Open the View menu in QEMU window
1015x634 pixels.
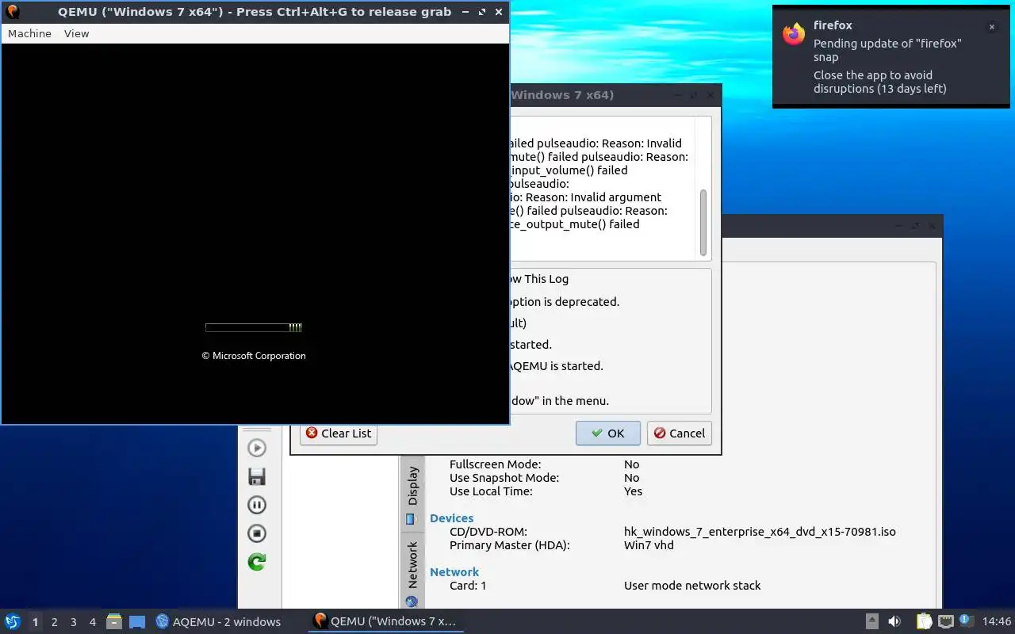click(x=77, y=33)
